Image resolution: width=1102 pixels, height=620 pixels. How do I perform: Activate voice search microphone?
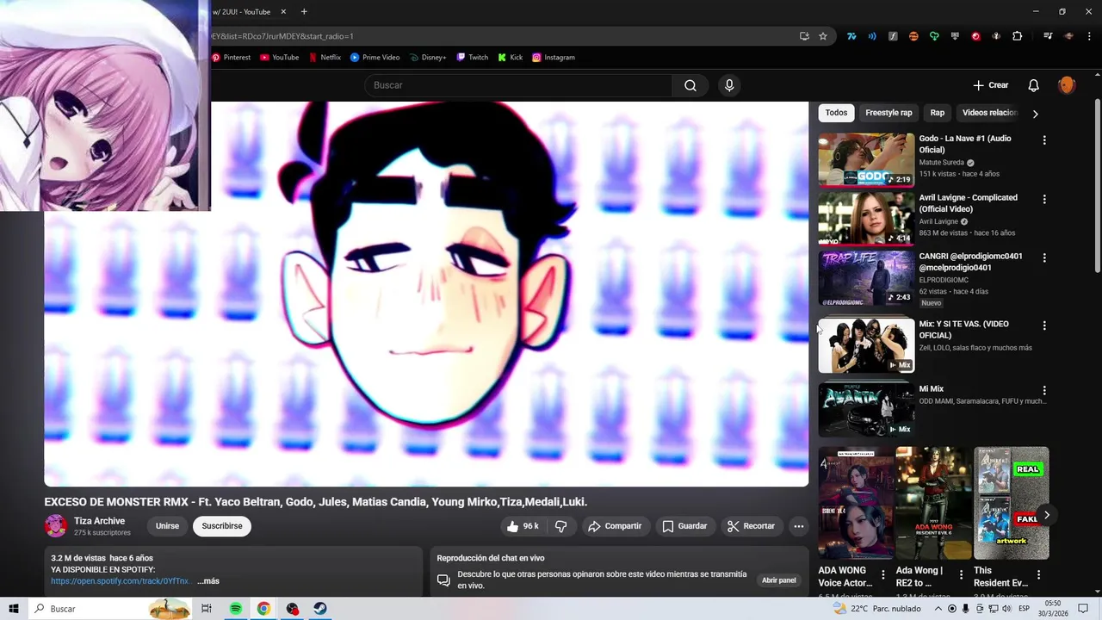(x=729, y=85)
